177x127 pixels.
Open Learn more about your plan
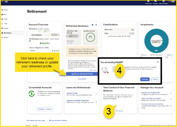tap(151, 98)
